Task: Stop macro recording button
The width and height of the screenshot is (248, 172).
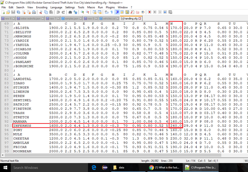Action: pos(155,12)
